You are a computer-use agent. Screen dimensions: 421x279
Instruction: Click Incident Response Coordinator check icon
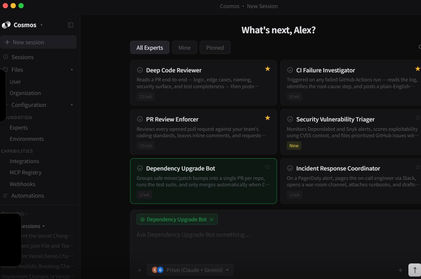click(290, 168)
